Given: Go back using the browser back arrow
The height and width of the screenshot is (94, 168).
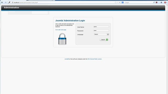Looking at the screenshot, I should tap(2, 2).
